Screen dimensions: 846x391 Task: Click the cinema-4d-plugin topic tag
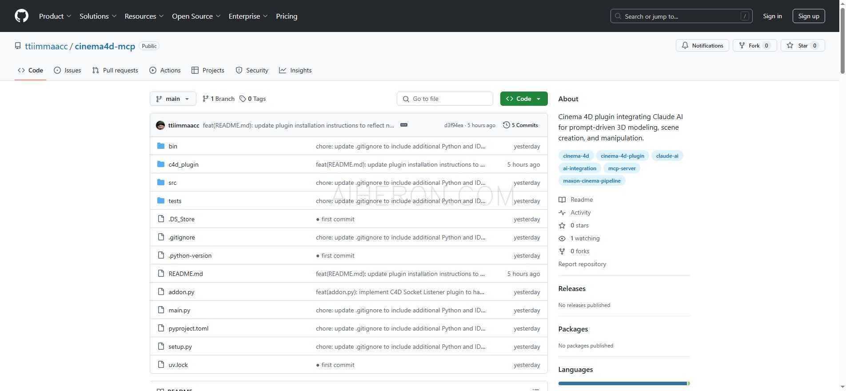coord(623,156)
